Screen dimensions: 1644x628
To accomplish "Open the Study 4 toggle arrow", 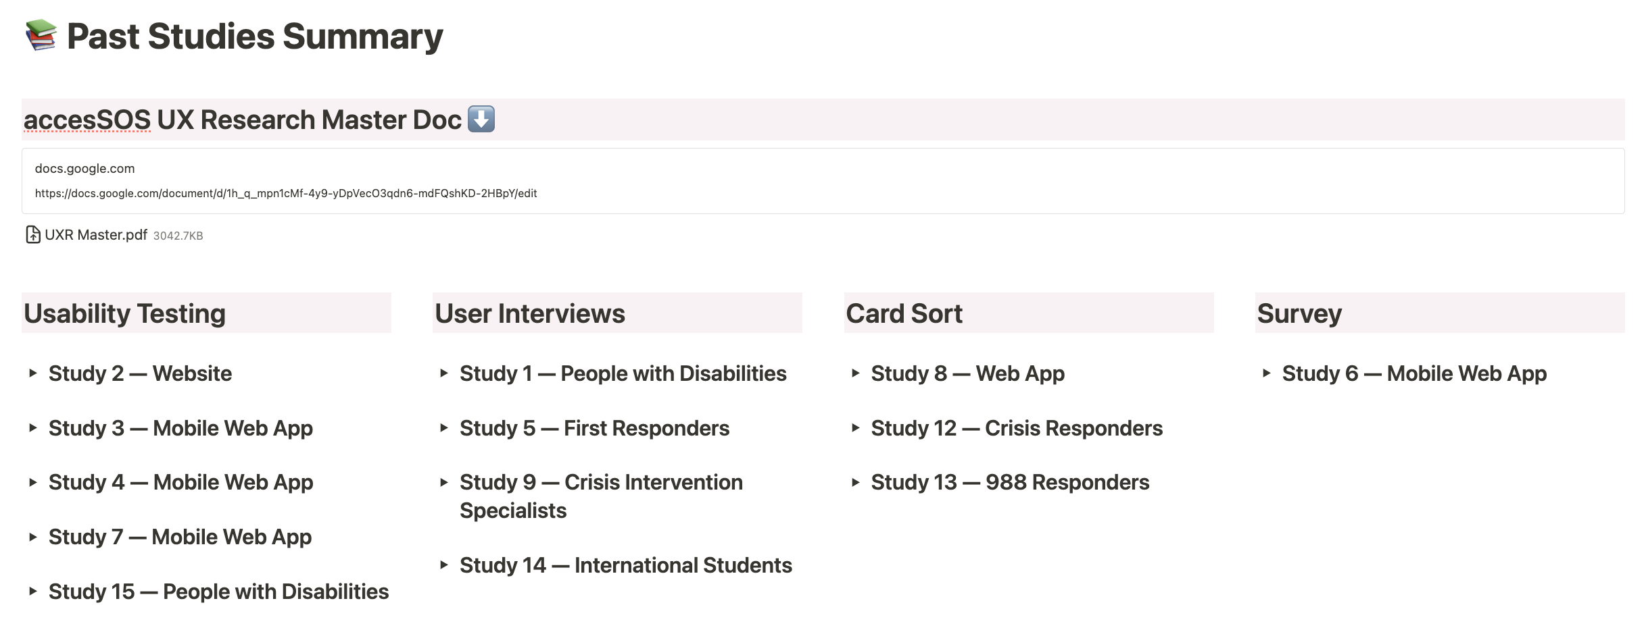I will tap(32, 482).
